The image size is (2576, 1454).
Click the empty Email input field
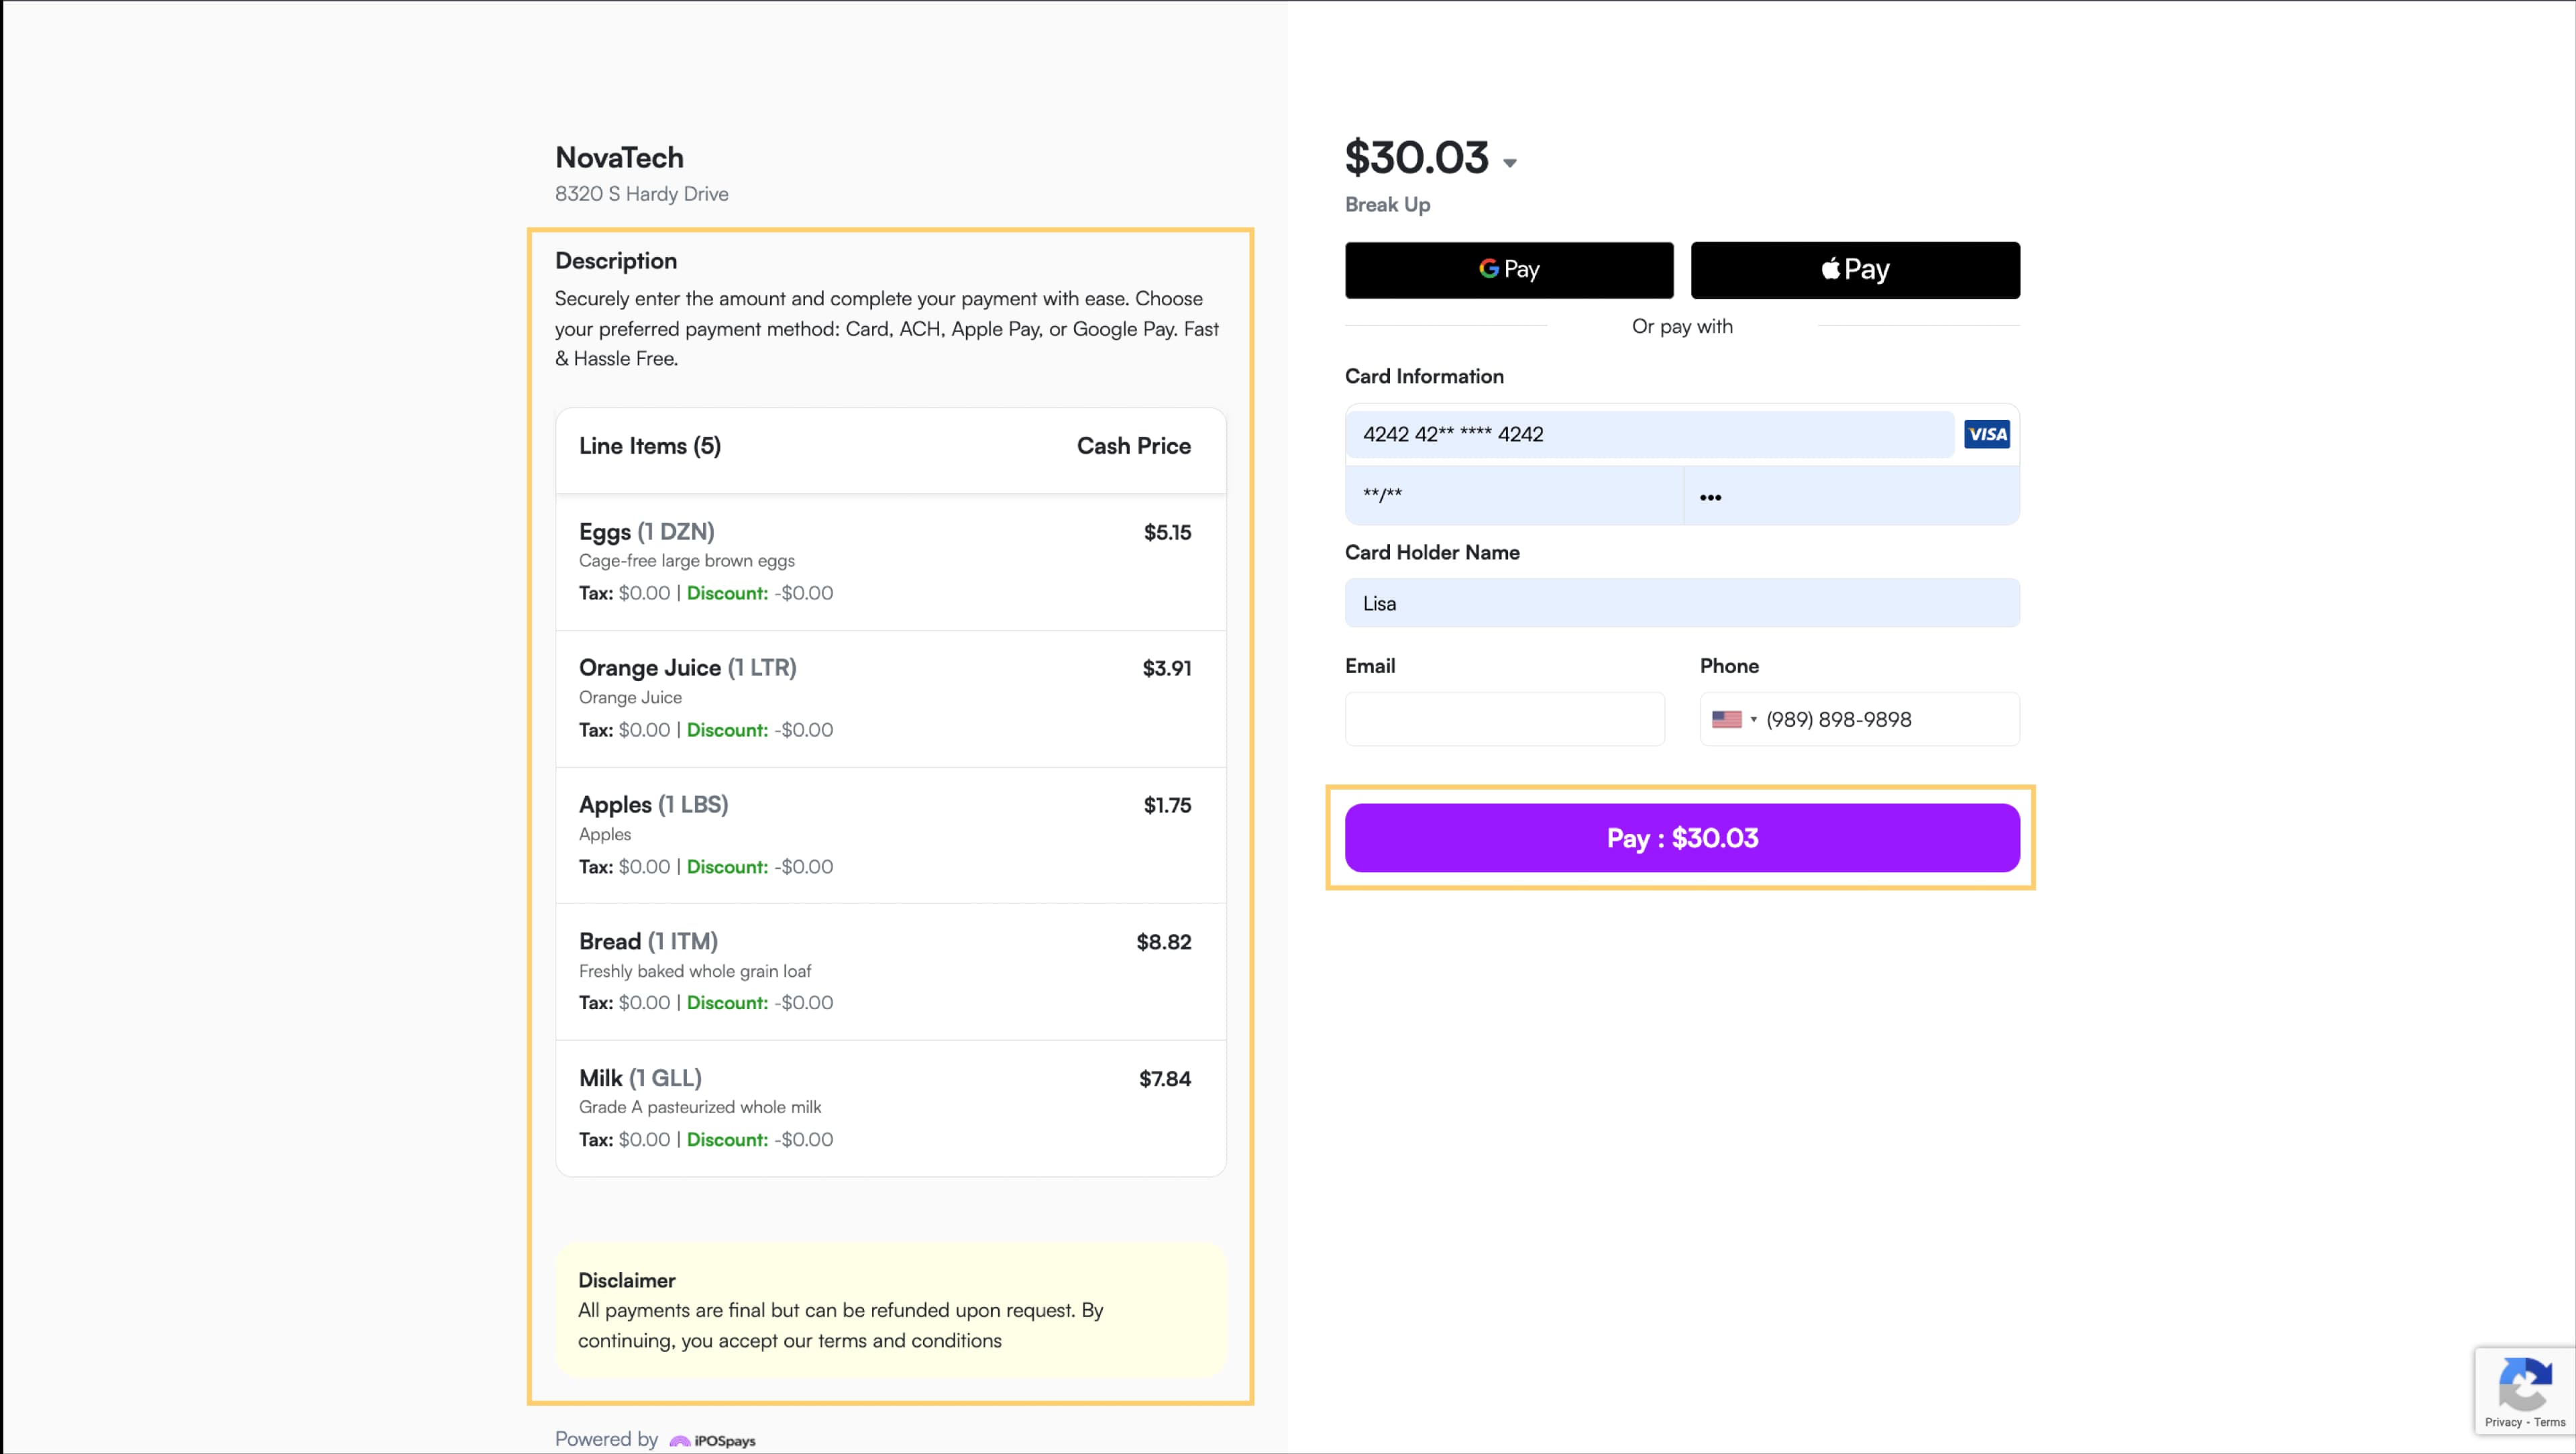tap(1504, 719)
